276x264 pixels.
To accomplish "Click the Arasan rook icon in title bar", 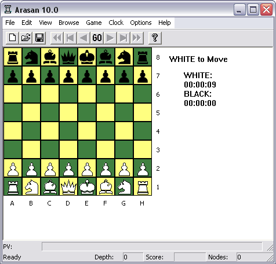I will pyautogui.click(x=8, y=9).
